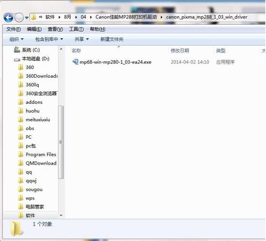The height and width of the screenshot is (241, 266).
Task: Sort by the 名称 column header
Action: [x=76, y=50]
